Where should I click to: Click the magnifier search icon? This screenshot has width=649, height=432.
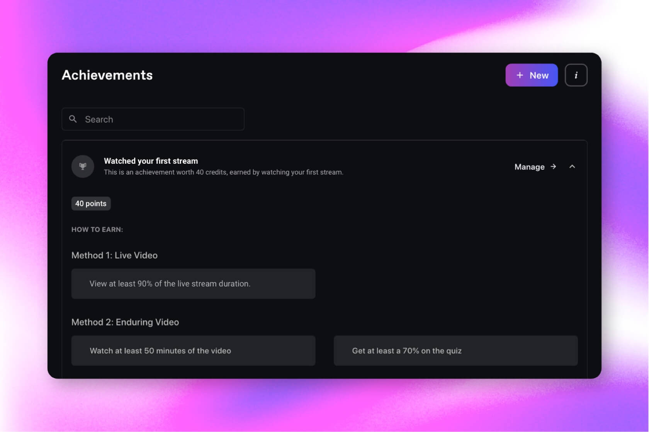pyautogui.click(x=73, y=119)
